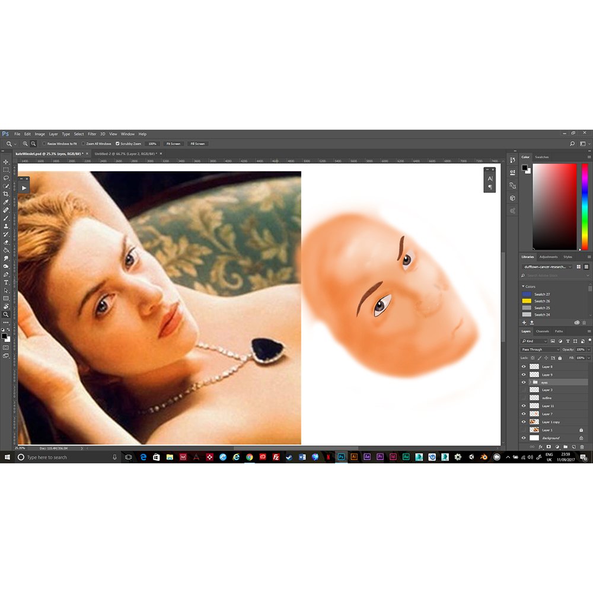Open the layer style fx menu
Screen dimensions: 593x593
click(x=540, y=447)
